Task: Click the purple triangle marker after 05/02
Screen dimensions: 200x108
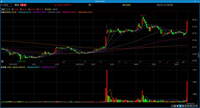Action: [167, 62]
